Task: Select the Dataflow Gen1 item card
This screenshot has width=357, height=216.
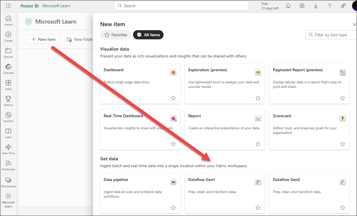Action: pyautogui.click(x=225, y=193)
